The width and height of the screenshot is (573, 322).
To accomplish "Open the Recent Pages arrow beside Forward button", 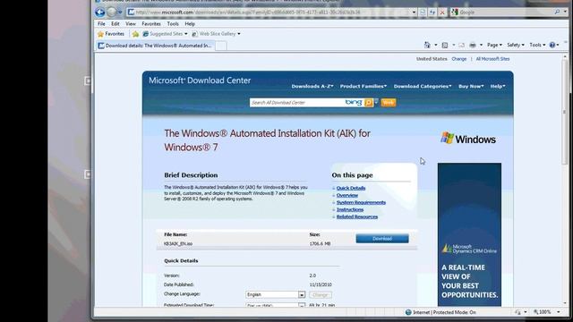I will (120, 12).
